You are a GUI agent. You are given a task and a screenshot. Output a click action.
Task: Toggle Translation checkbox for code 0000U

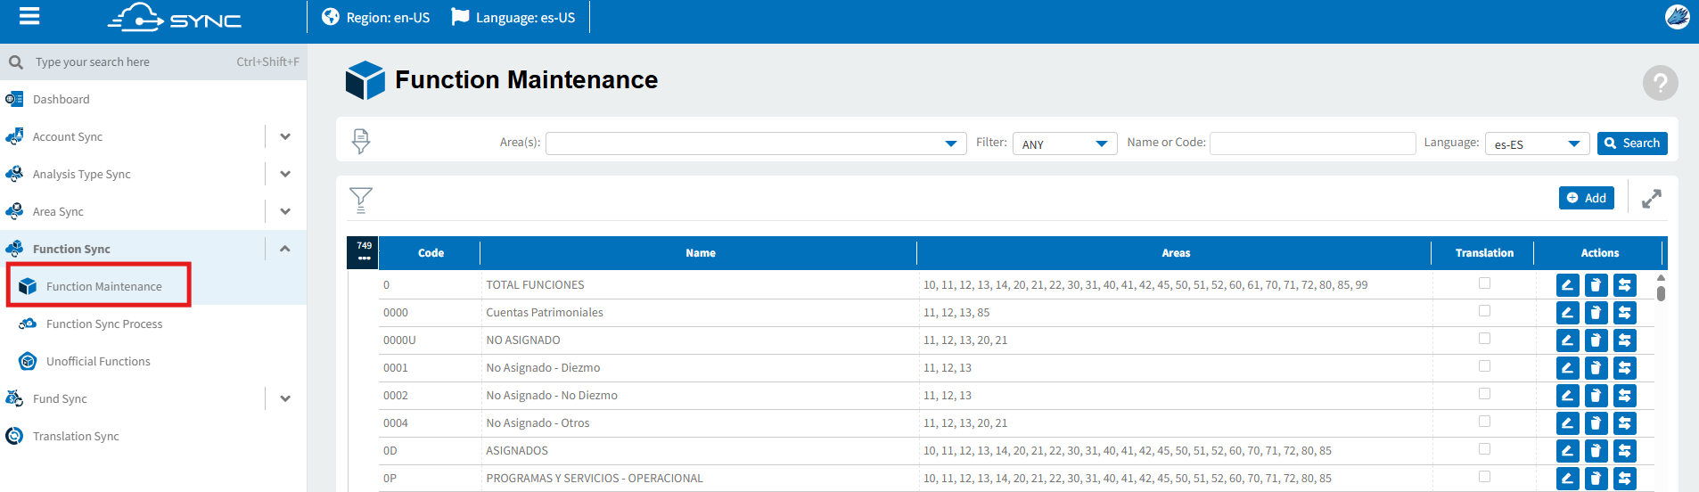tap(1484, 339)
